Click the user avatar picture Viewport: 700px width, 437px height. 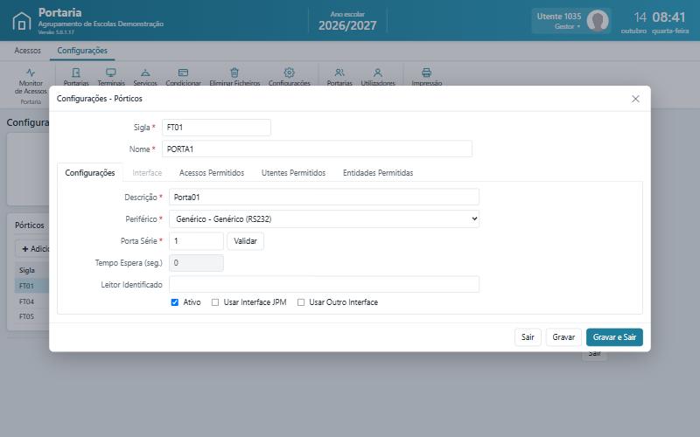(x=598, y=20)
